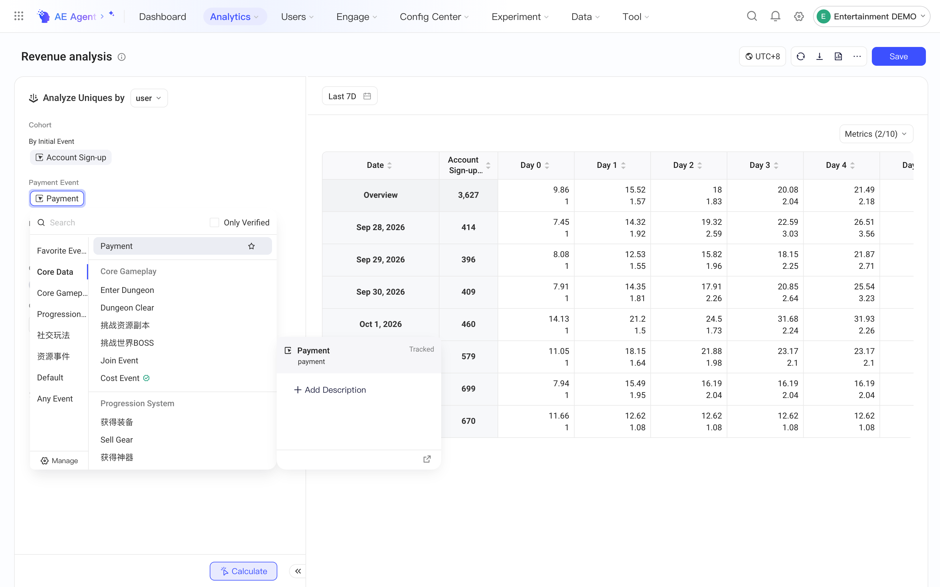This screenshot has width=940, height=587.
Task: Expand the Config Center menu
Action: pos(434,17)
